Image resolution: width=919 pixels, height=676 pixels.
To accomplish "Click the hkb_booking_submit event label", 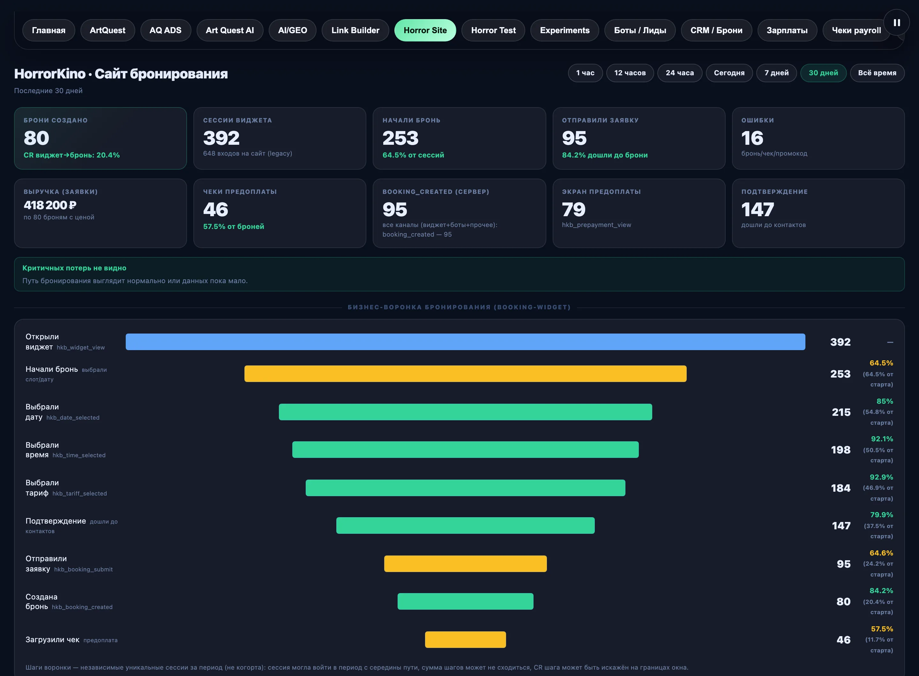I will point(83,569).
